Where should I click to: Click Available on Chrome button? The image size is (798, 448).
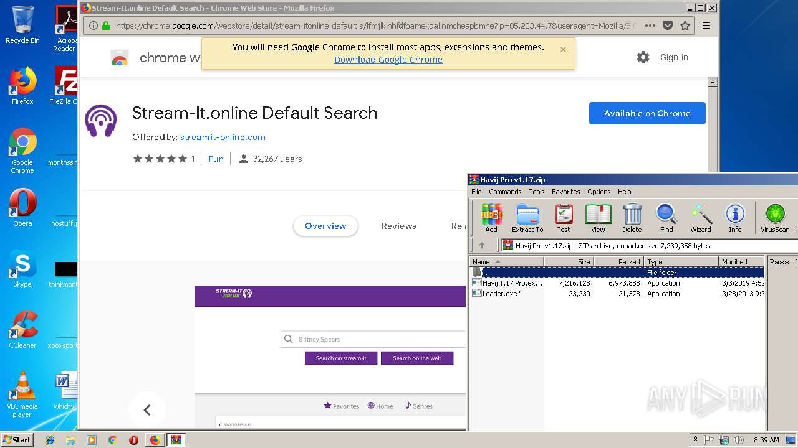click(647, 113)
